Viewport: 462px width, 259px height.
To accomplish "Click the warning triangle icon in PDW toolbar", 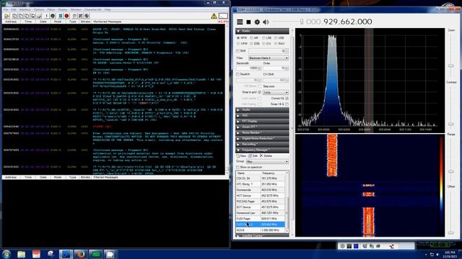I will (x=214, y=16).
